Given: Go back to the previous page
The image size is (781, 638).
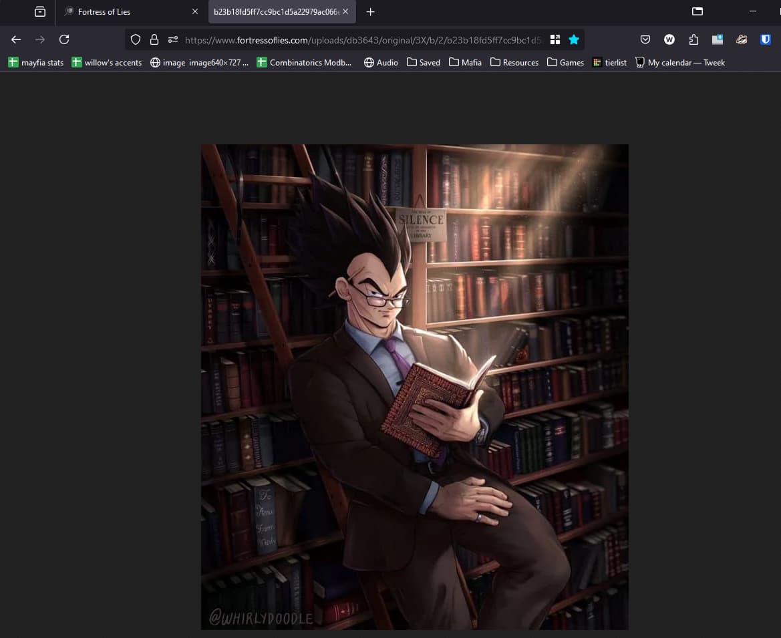Looking at the screenshot, I should click(16, 40).
